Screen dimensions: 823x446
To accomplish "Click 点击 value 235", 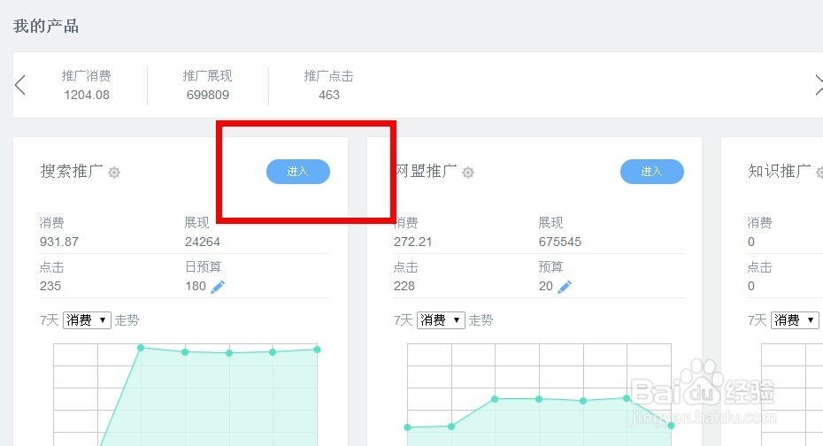I will click(x=50, y=286).
